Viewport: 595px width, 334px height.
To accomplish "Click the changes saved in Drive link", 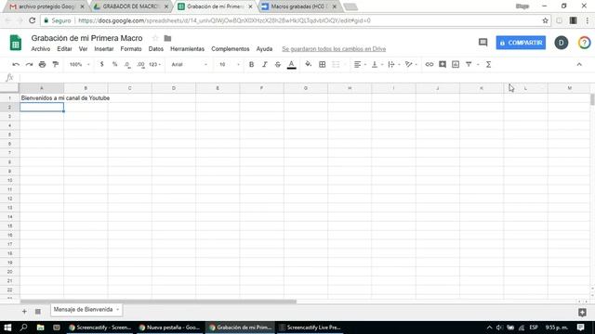I will coord(334,49).
